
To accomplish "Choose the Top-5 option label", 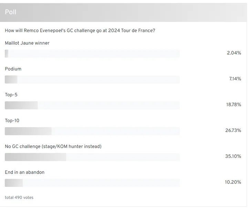I will (11, 95).
